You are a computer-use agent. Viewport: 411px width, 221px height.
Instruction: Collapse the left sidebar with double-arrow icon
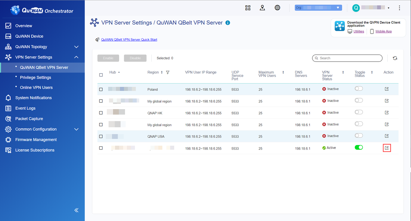click(76, 210)
